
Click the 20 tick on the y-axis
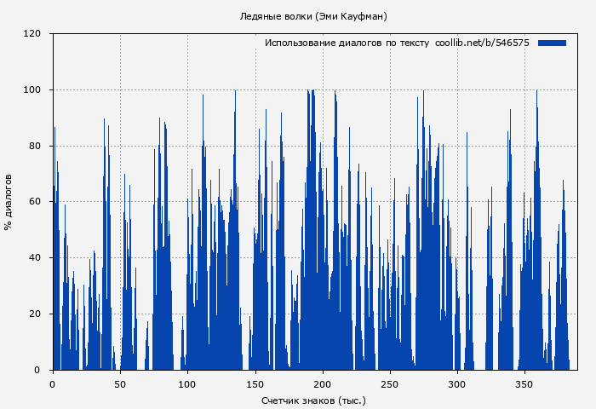coord(36,314)
